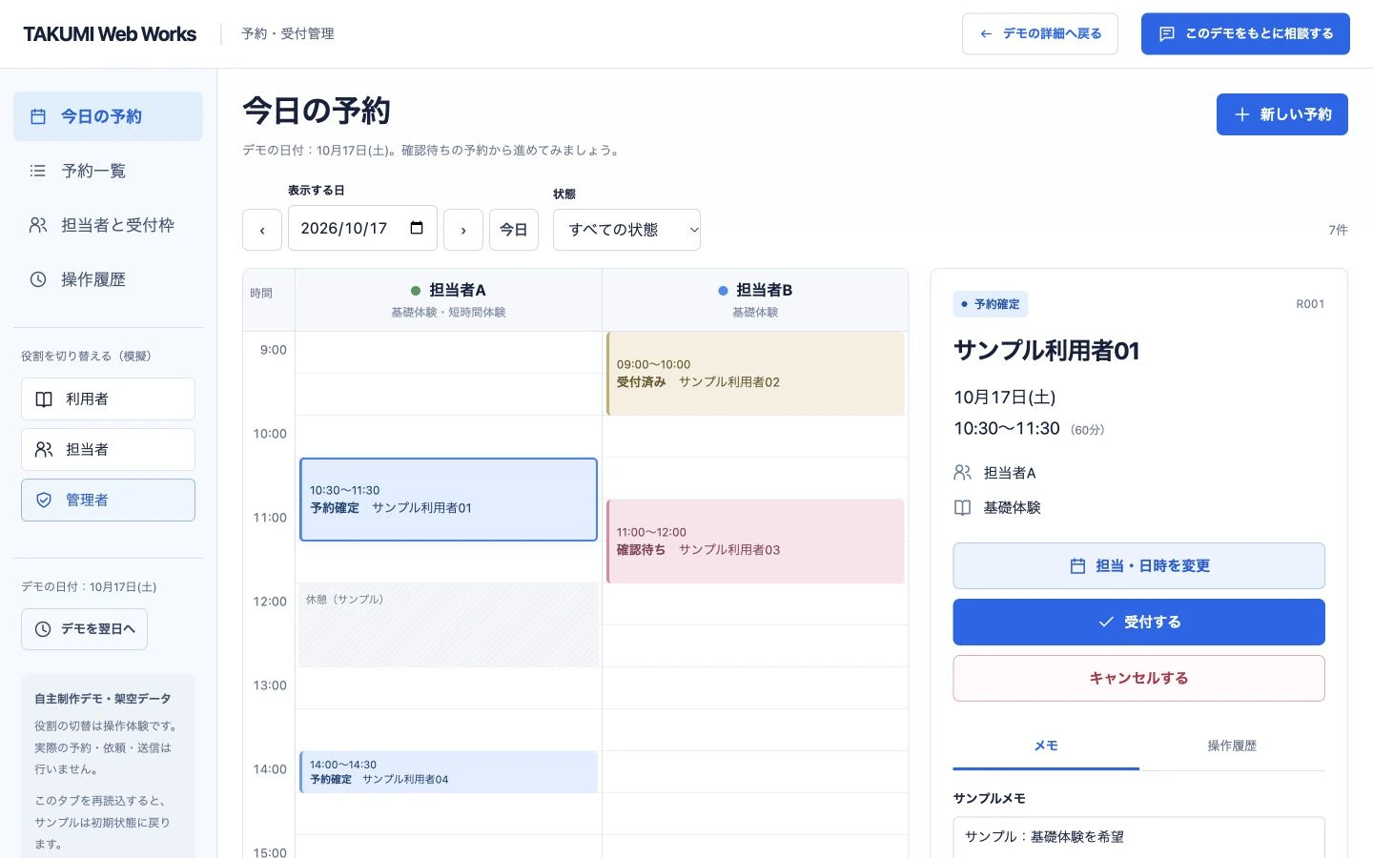Click このデモをもとに相談する button
This screenshot has width=1373, height=858.
(x=1245, y=33)
